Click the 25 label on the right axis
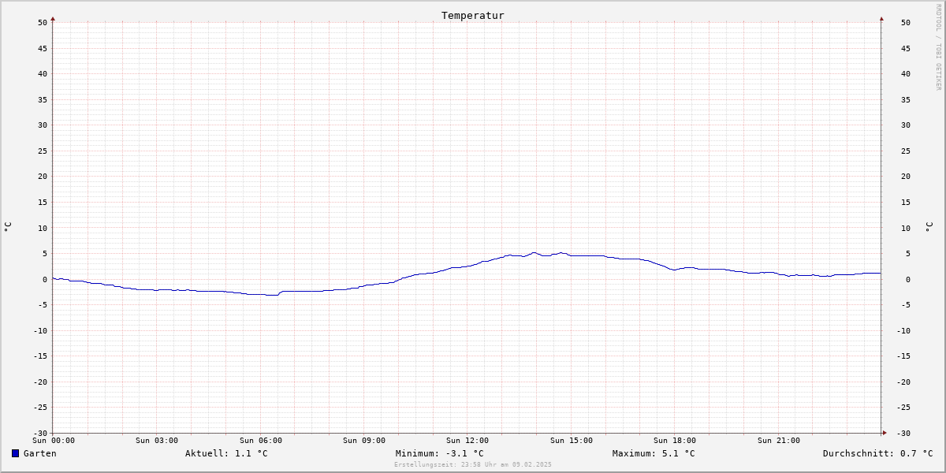The image size is (946, 473). (904, 151)
